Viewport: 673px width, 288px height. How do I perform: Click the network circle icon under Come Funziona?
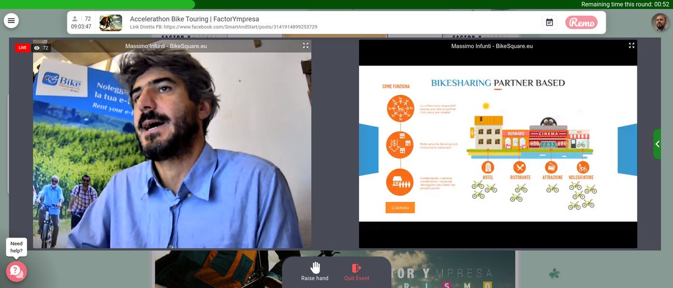pyautogui.click(x=400, y=109)
